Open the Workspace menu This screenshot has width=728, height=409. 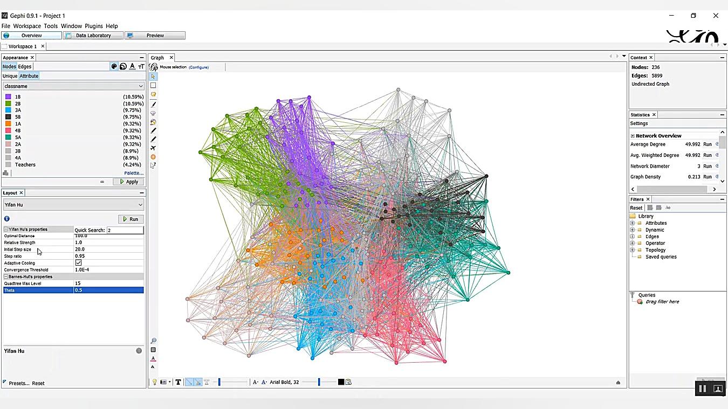[x=27, y=26]
